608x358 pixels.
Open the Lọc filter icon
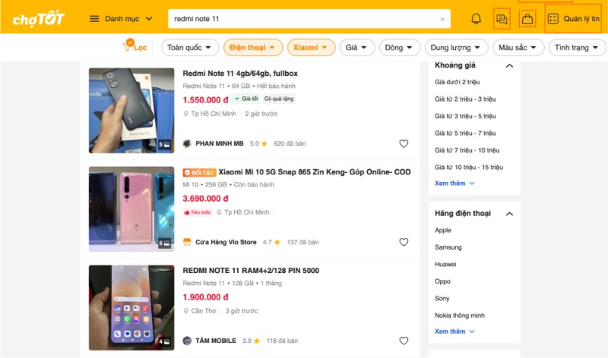point(135,46)
